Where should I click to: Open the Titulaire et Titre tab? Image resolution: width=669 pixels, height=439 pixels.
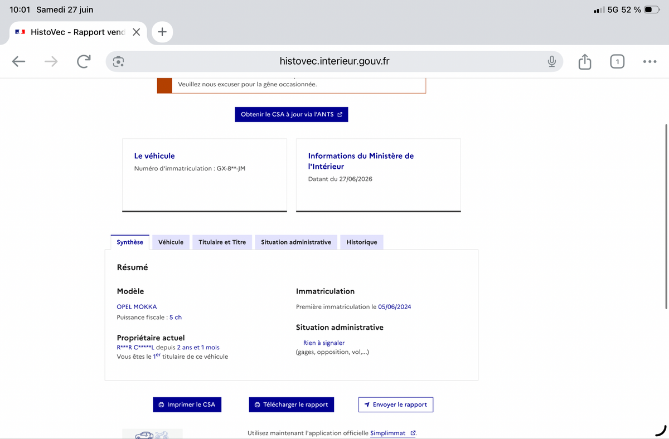click(222, 242)
